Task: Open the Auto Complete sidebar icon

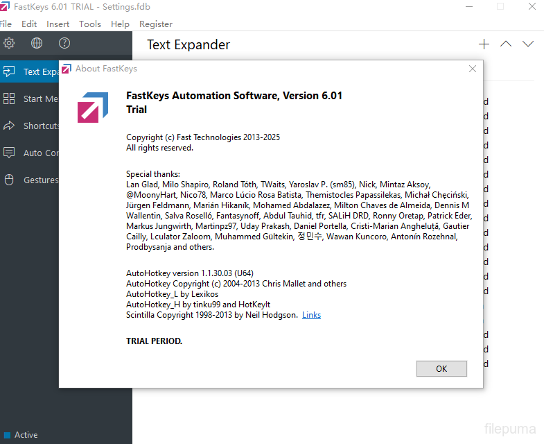Action: pos(10,153)
